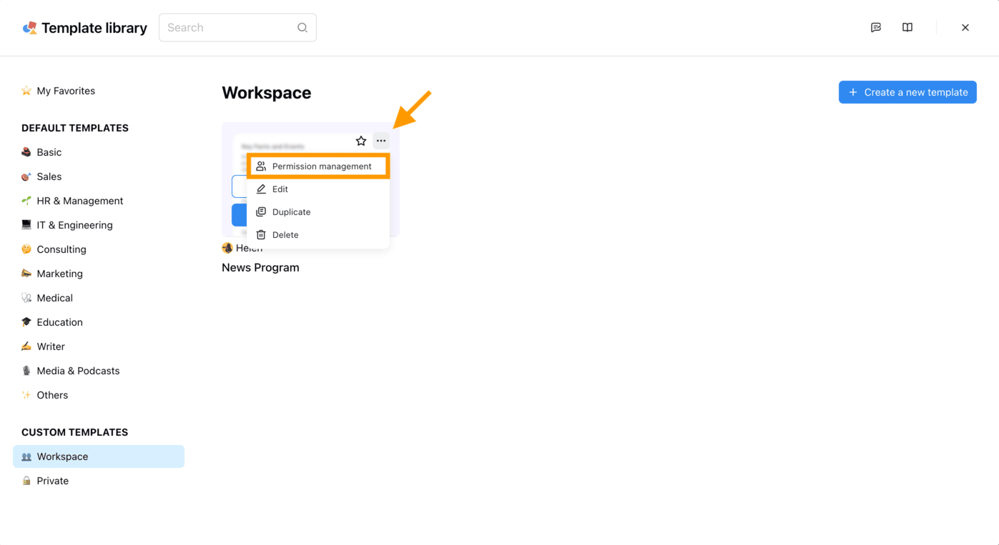Close the Template library window

click(x=965, y=28)
